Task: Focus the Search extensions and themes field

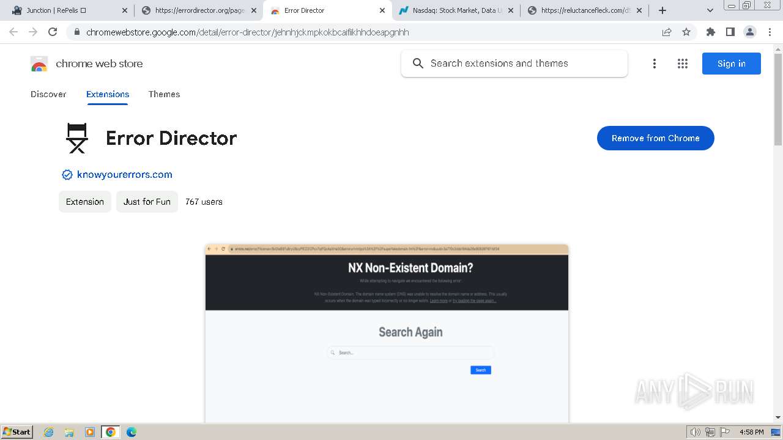Action: click(514, 64)
